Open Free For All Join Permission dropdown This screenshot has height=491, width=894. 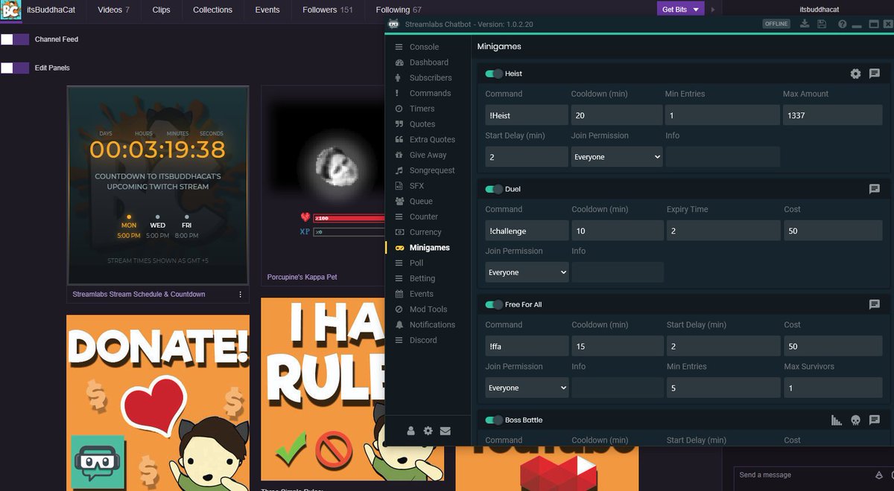coord(527,388)
